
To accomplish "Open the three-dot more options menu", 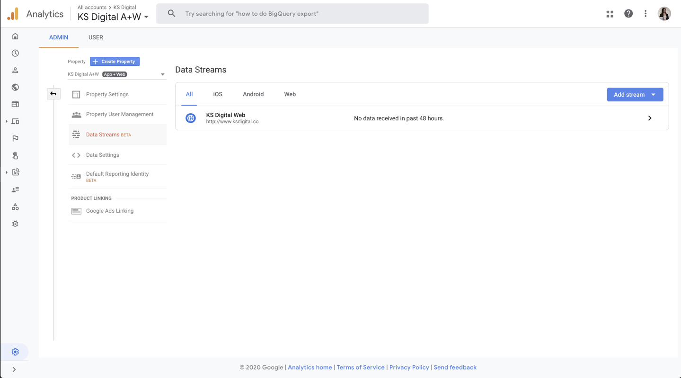I will click(646, 14).
